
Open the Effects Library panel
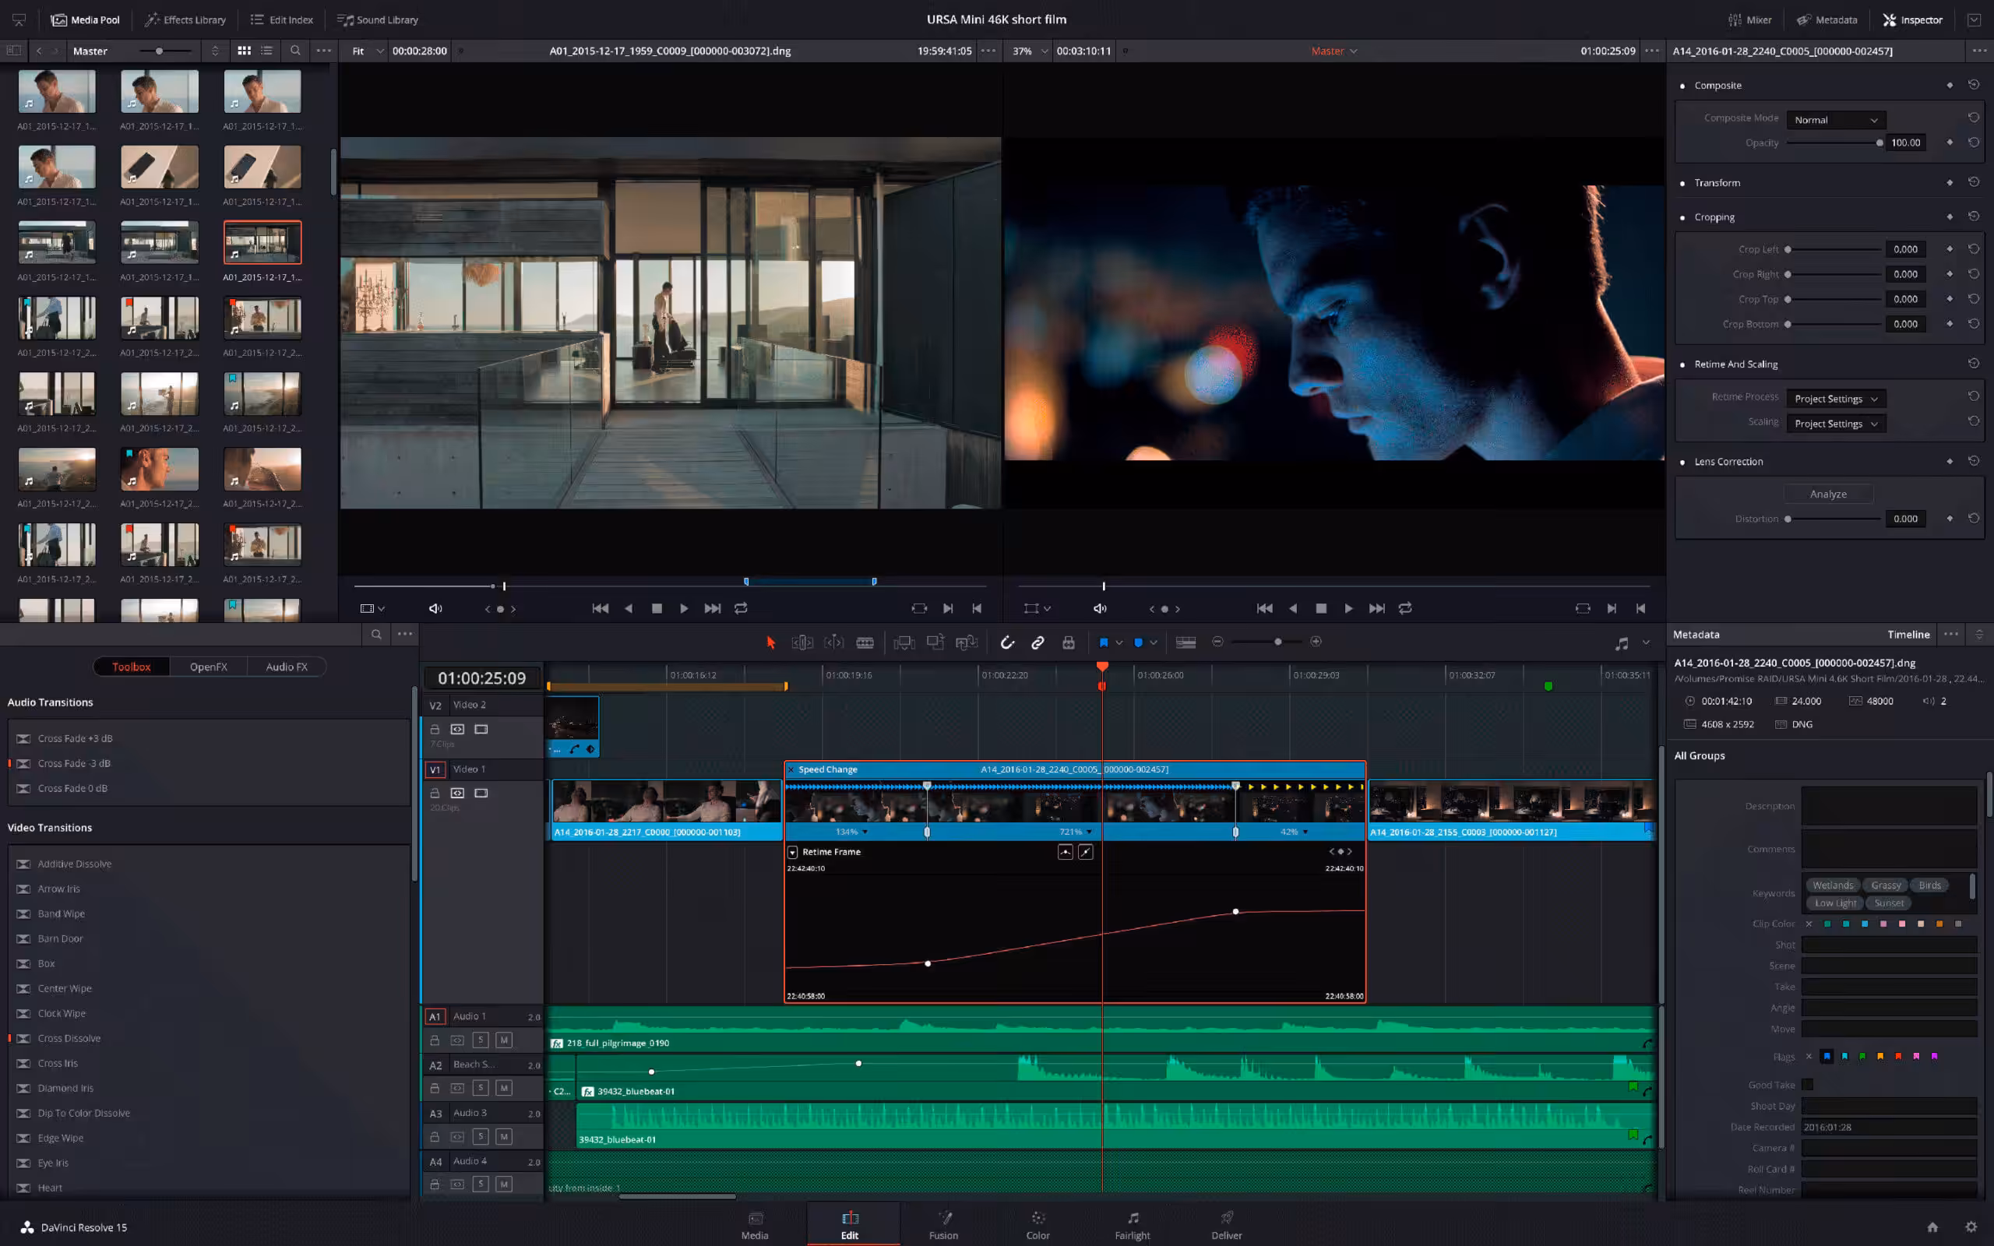point(185,19)
